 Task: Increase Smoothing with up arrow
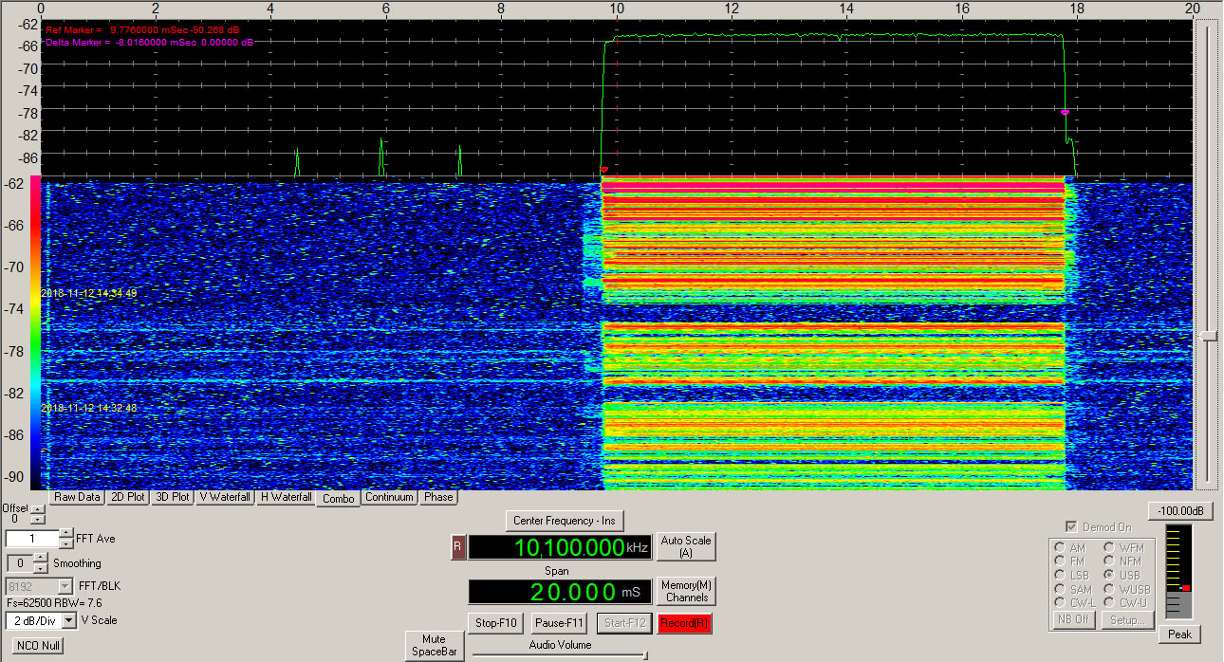[41, 559]
